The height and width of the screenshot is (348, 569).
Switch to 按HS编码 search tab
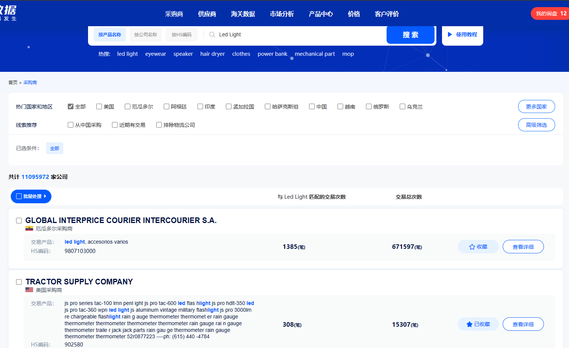182,34
